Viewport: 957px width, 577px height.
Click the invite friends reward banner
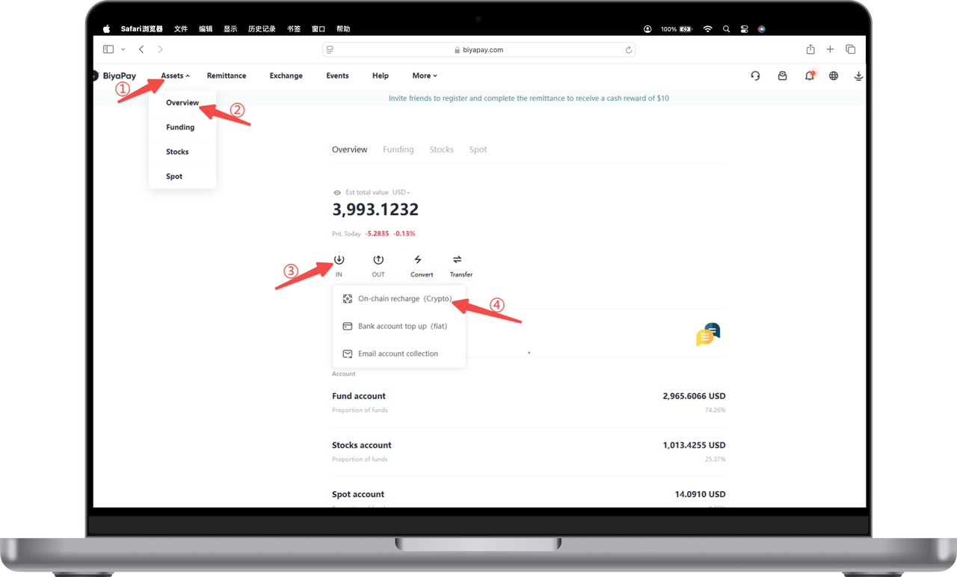tap(529, 98)
